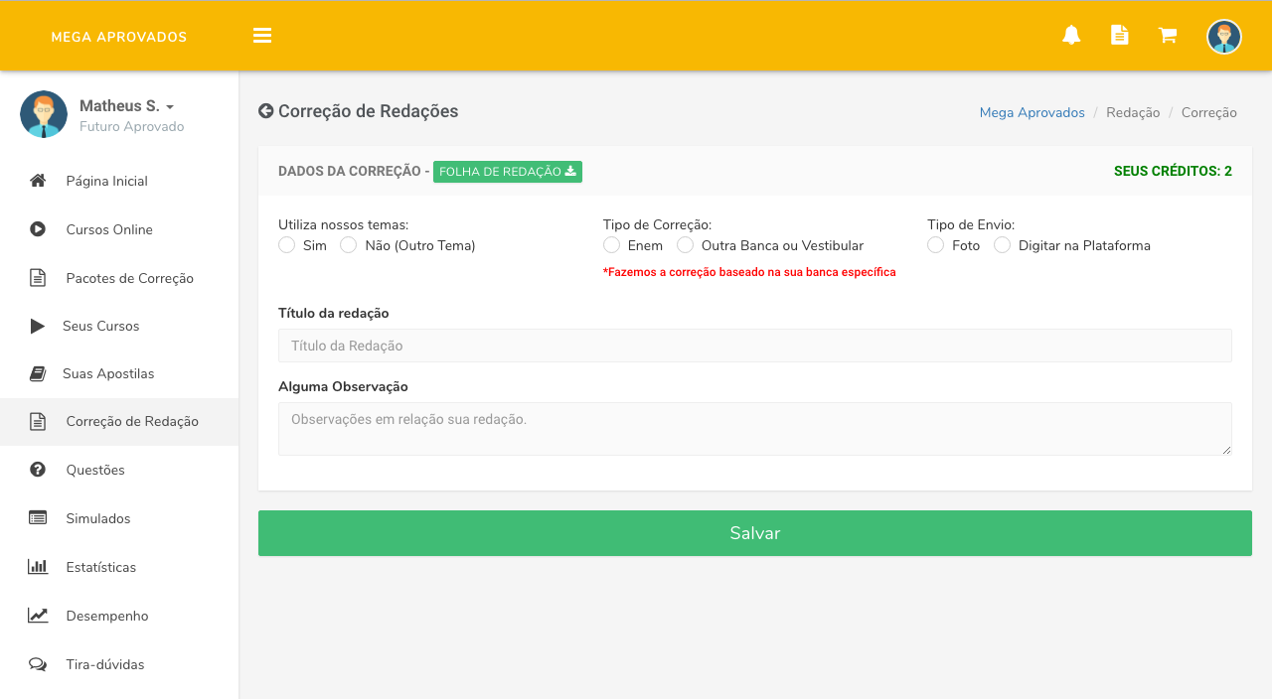Choose Enem as correction type

(x=612, y=245)
